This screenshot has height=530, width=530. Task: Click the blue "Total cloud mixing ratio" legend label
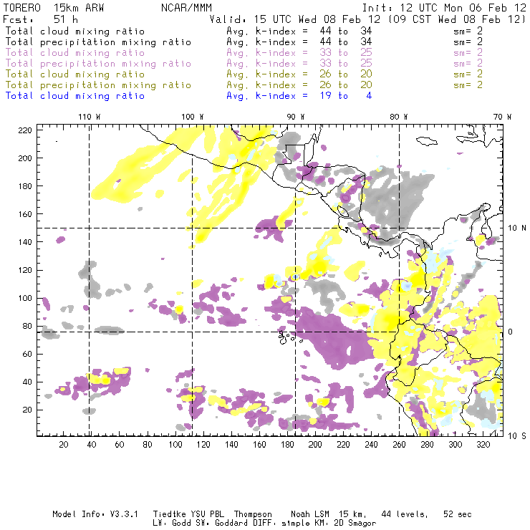tap(75, 96)
